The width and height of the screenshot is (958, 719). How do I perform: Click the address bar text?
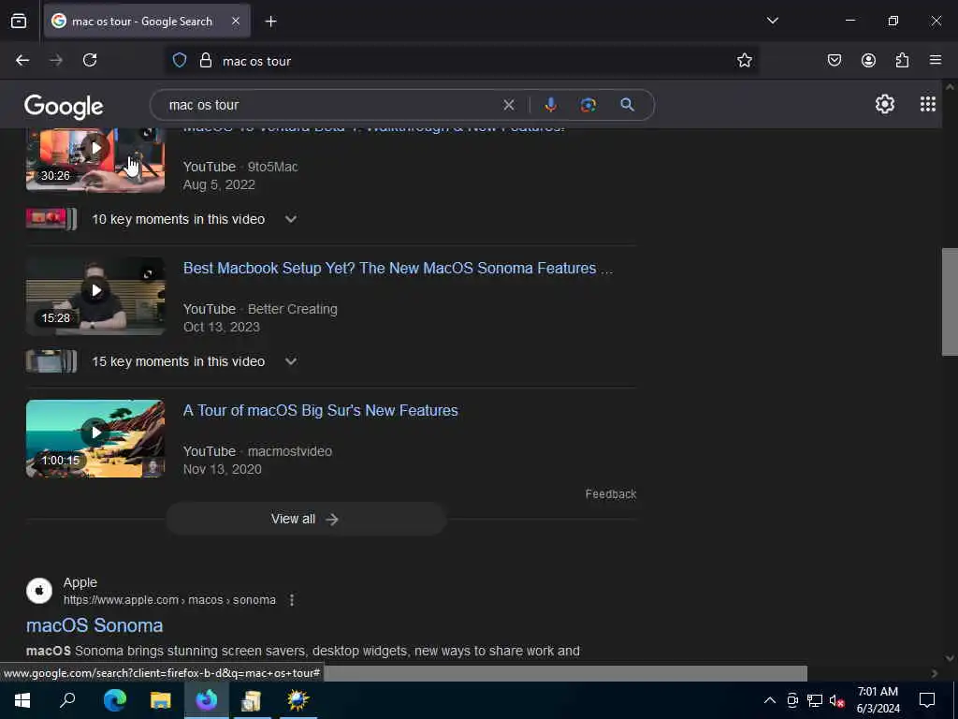[x=256, y=61]
